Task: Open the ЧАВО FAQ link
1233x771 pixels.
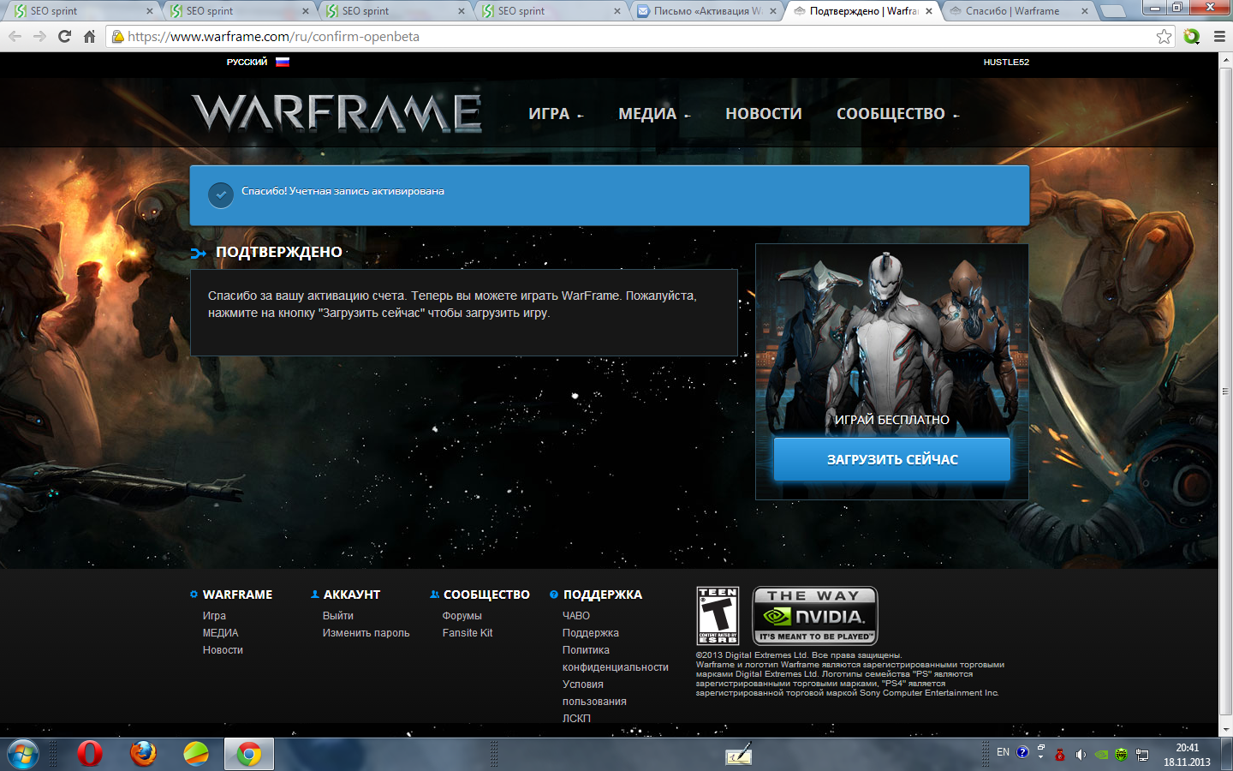Action: pos(575,616)
